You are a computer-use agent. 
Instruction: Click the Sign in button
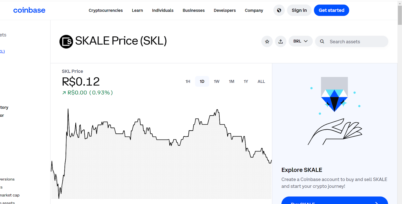click(x=299, y=10)
